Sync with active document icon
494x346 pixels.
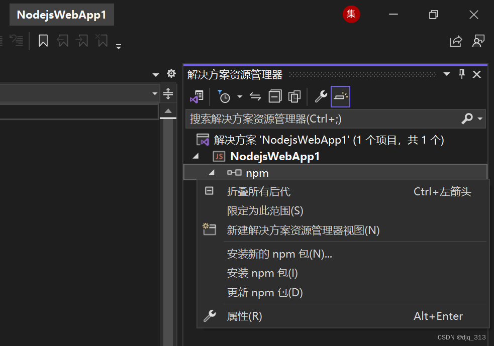tap(255, 96)
